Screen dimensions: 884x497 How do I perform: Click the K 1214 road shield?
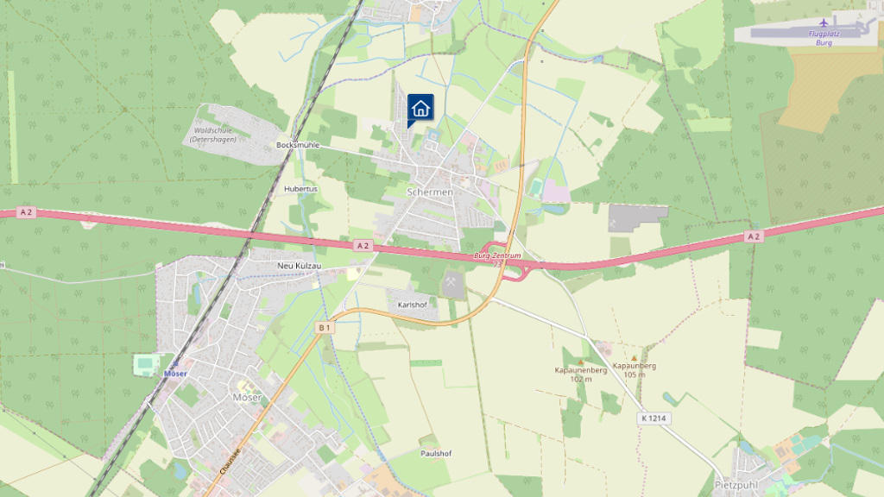654,418
